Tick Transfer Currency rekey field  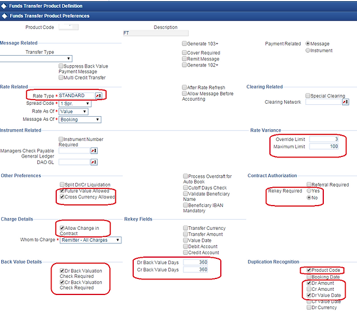(185, 228)
